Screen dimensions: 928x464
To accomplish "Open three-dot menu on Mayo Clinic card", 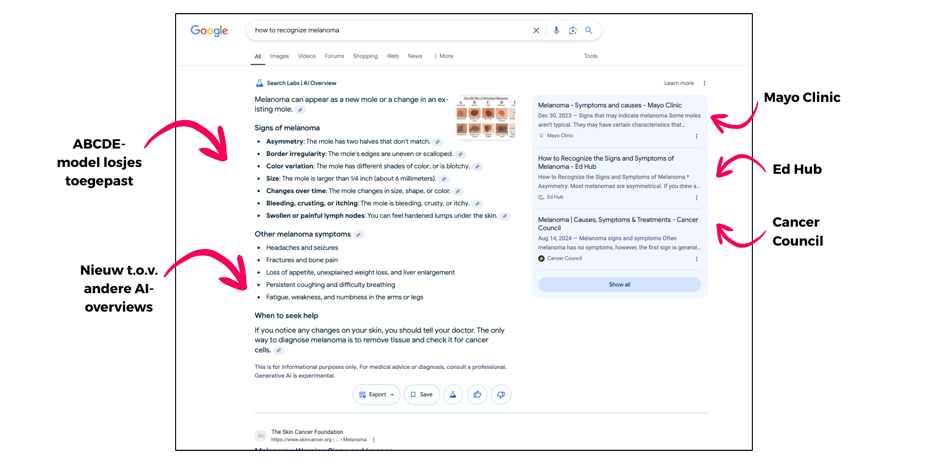I will pyautogui.click(x=697, y=136).
